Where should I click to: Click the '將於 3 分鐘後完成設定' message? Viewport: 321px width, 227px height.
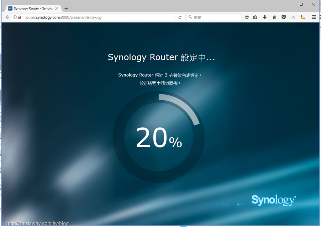click(x=160, y=75)
